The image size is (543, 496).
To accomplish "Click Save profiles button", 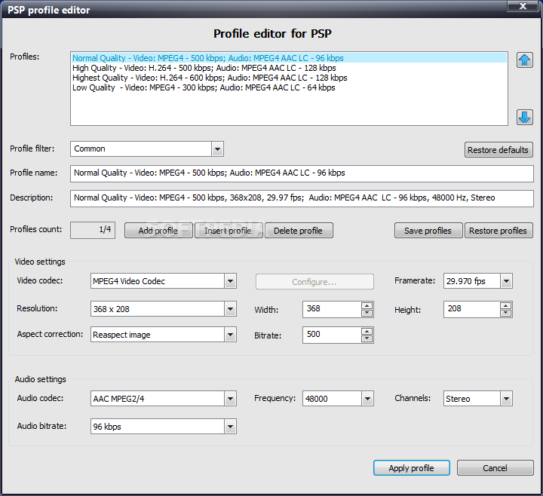I will tap(428, 231).
